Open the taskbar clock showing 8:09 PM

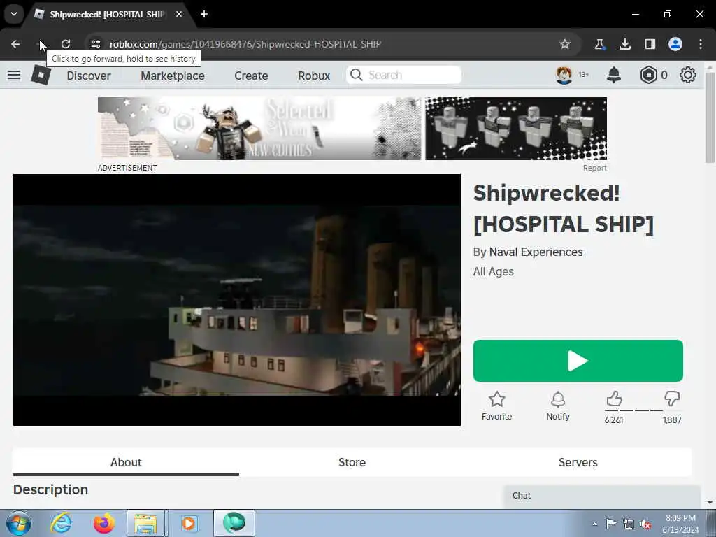680,524
